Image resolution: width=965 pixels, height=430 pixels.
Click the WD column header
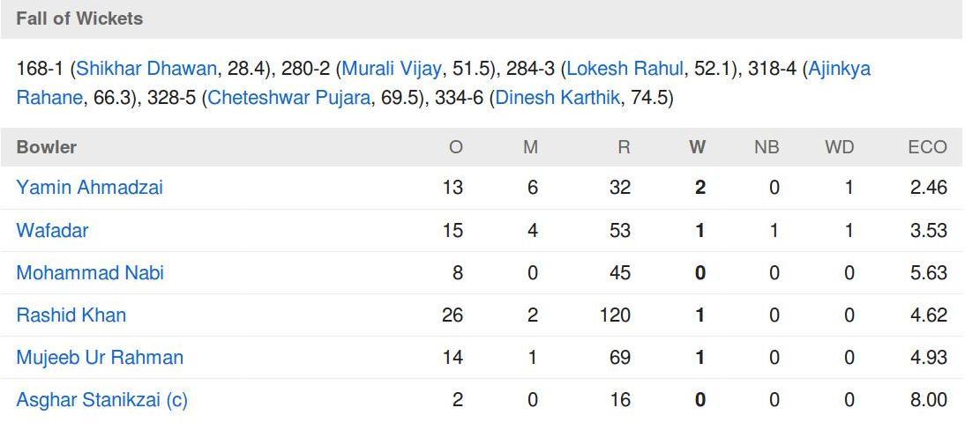click(x=840, y=147)
